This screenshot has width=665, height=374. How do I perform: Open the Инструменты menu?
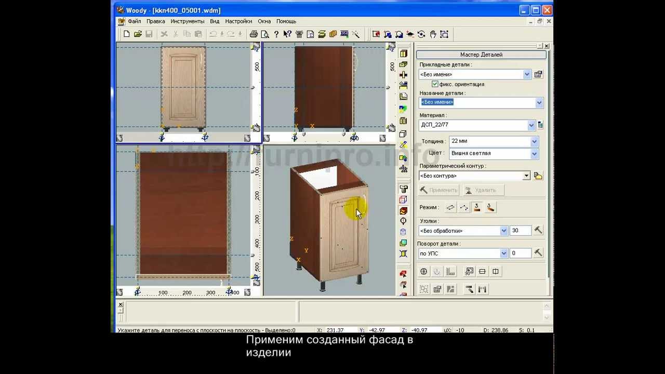(x=187, y=21)
